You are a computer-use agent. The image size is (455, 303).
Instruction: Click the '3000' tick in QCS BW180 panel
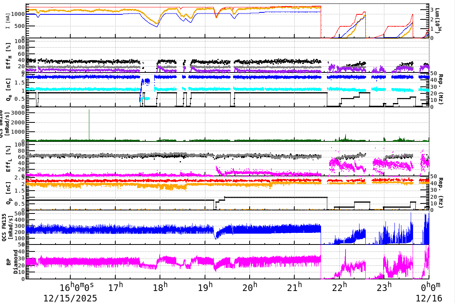point(18,113)
